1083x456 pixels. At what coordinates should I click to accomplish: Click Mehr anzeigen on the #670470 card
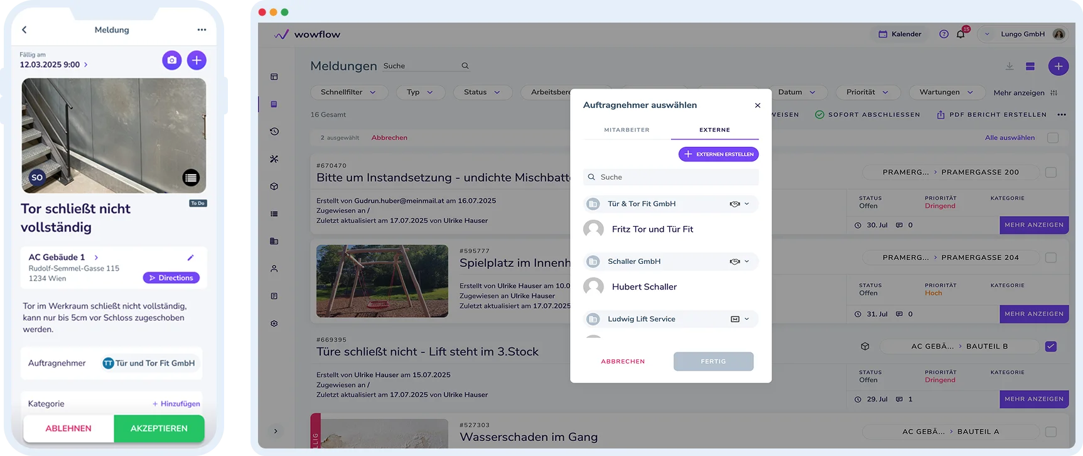click(x=1034, y=225)
